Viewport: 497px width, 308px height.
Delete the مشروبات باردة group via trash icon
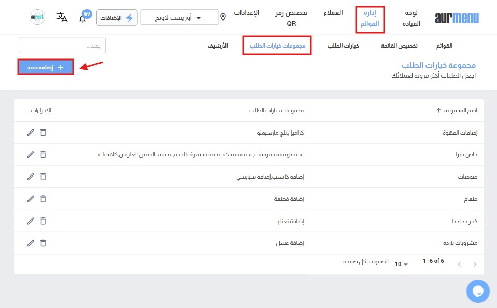[x=43, y=242]
